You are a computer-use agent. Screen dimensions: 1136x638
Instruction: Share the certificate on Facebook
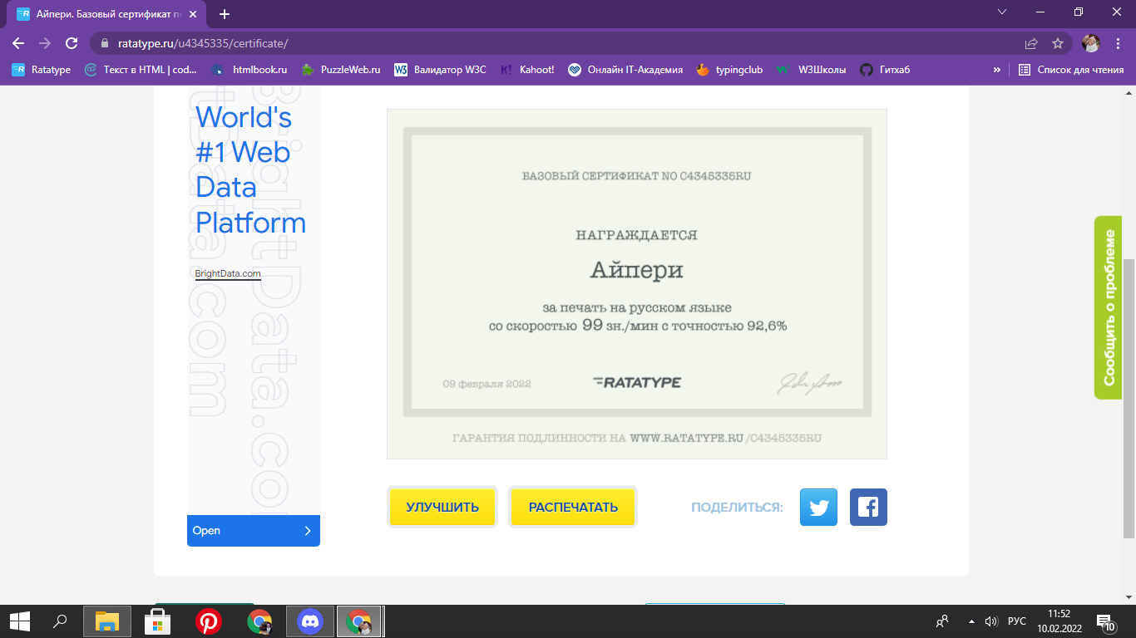(x=868, y=507)
